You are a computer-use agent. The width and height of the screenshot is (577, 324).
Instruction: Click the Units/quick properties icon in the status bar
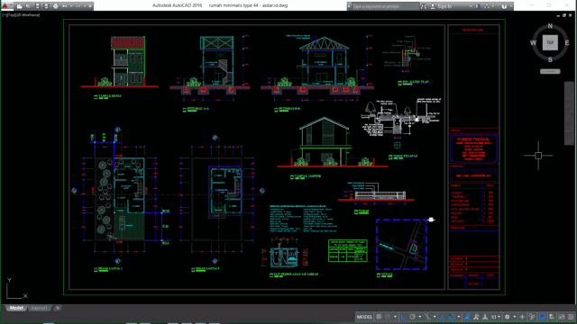click(532, 317)
